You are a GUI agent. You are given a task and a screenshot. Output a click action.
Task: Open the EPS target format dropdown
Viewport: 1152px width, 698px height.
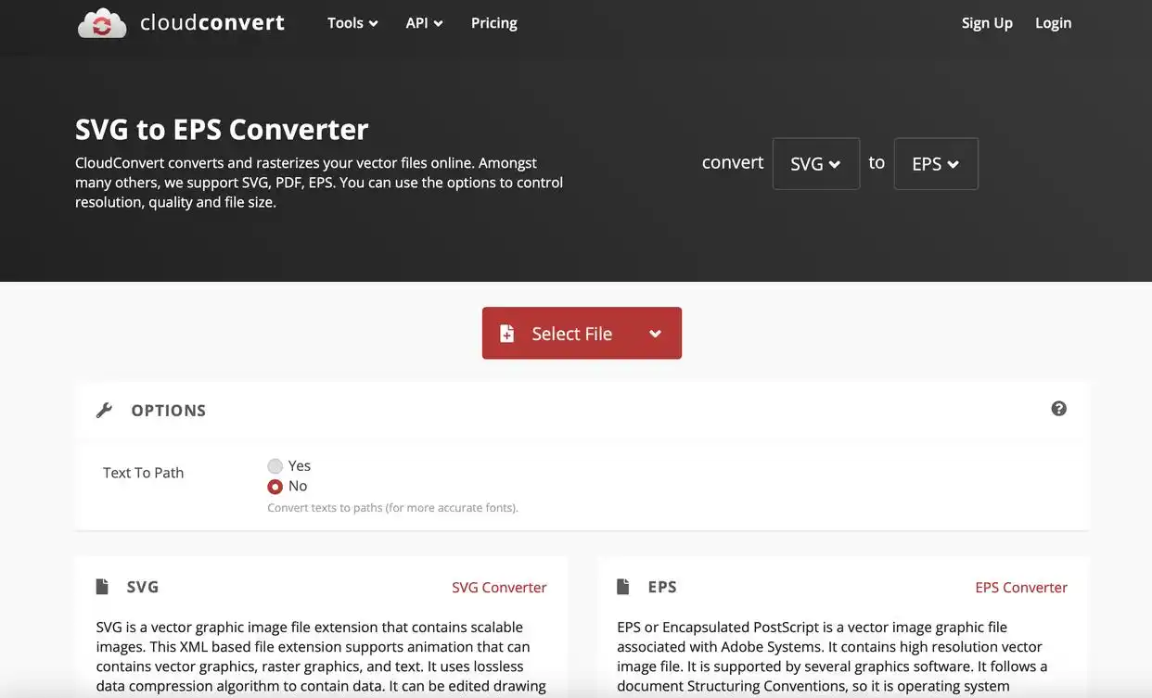(x=935, y=164)
